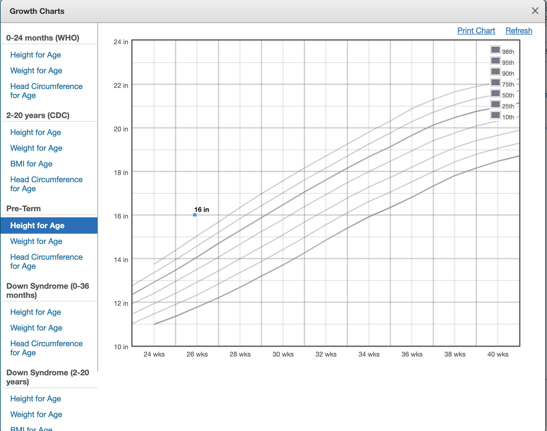Open Down Syndrome 0-36 months Height for Age

(35, 312)
